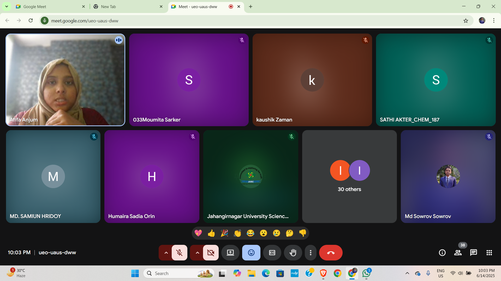Image resolution: width=501 pixels, height=281 pixels.
Task: Open WhatsApp from the taskbar
Action: [366, 273]
